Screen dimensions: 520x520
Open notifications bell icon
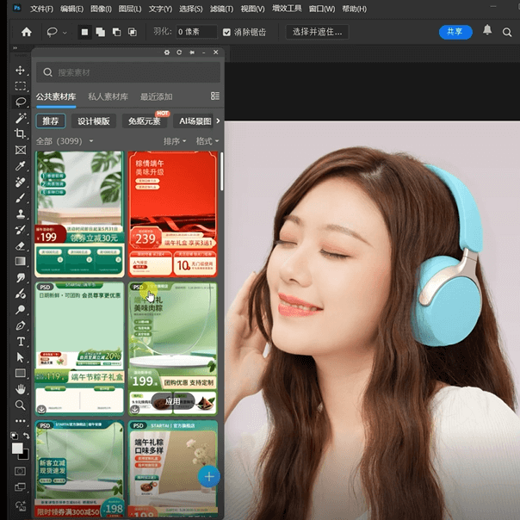pyautogui.click(x=487, y=30)
